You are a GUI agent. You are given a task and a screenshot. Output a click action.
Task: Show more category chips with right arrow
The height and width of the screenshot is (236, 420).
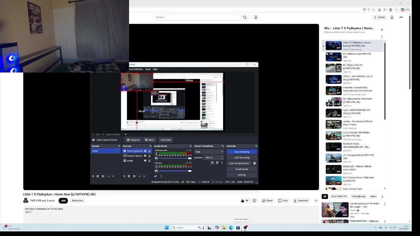point(382,197)
